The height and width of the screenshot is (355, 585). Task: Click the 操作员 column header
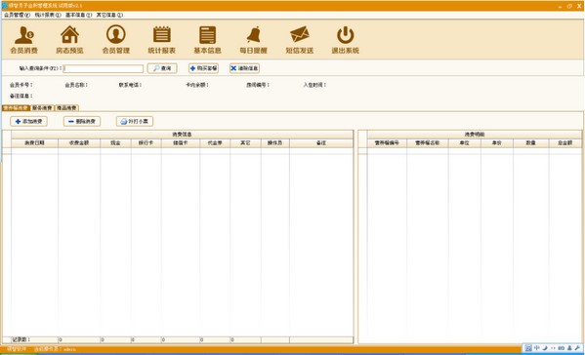point(275,143)
